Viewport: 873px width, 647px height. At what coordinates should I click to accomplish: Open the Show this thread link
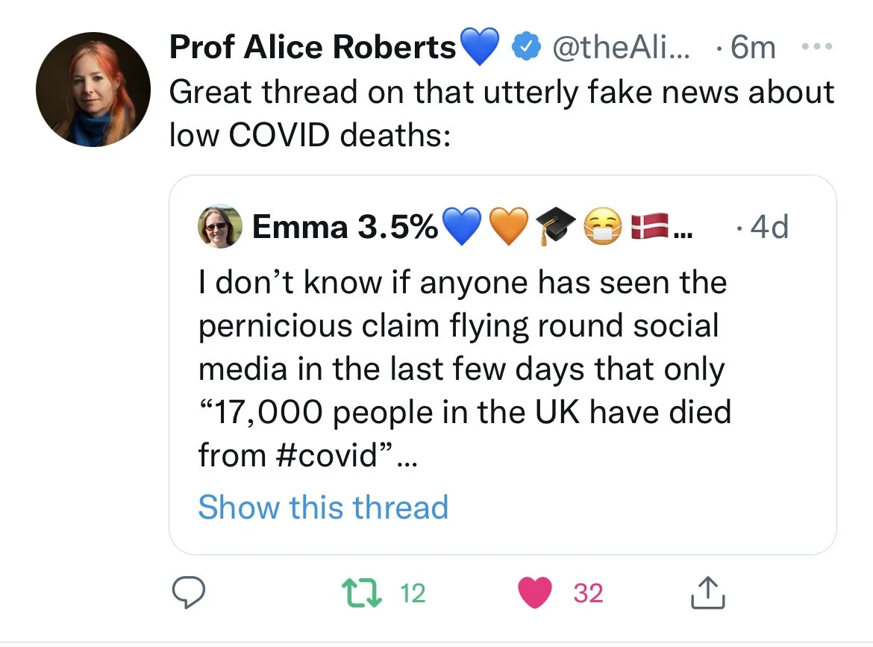point(323,507)
